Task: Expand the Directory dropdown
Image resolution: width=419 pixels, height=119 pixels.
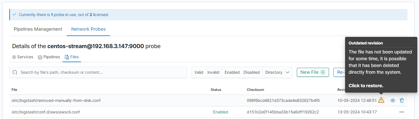Action: 277,72
